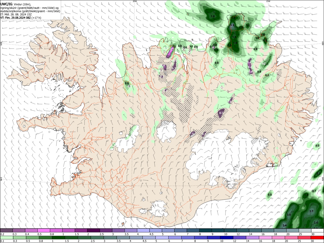324x243 pixels.
Task: Click the 'rigning/skúrir' legend description line
Action: (29, 8)
